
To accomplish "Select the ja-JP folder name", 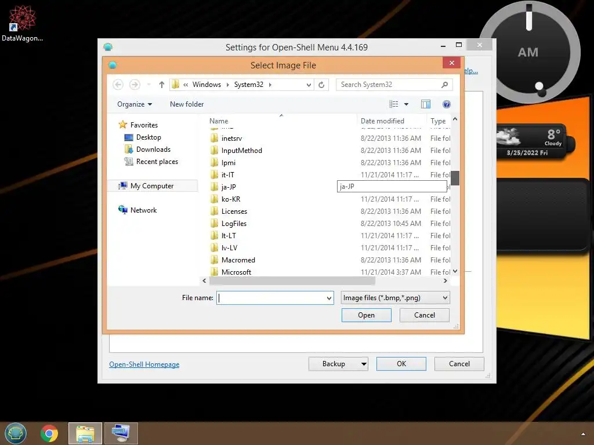I will tap(229, 187).
